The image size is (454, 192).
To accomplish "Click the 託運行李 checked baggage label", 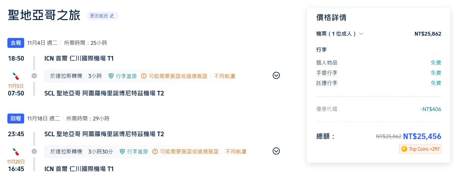I will click(327, 83).
